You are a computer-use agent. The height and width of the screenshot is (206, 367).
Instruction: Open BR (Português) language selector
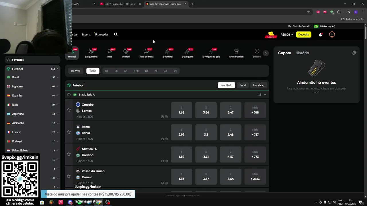pyautogui.click(x=324, y=26)
